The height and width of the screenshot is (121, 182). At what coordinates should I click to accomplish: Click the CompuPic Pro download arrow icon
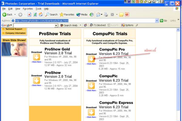pos(91,59)
